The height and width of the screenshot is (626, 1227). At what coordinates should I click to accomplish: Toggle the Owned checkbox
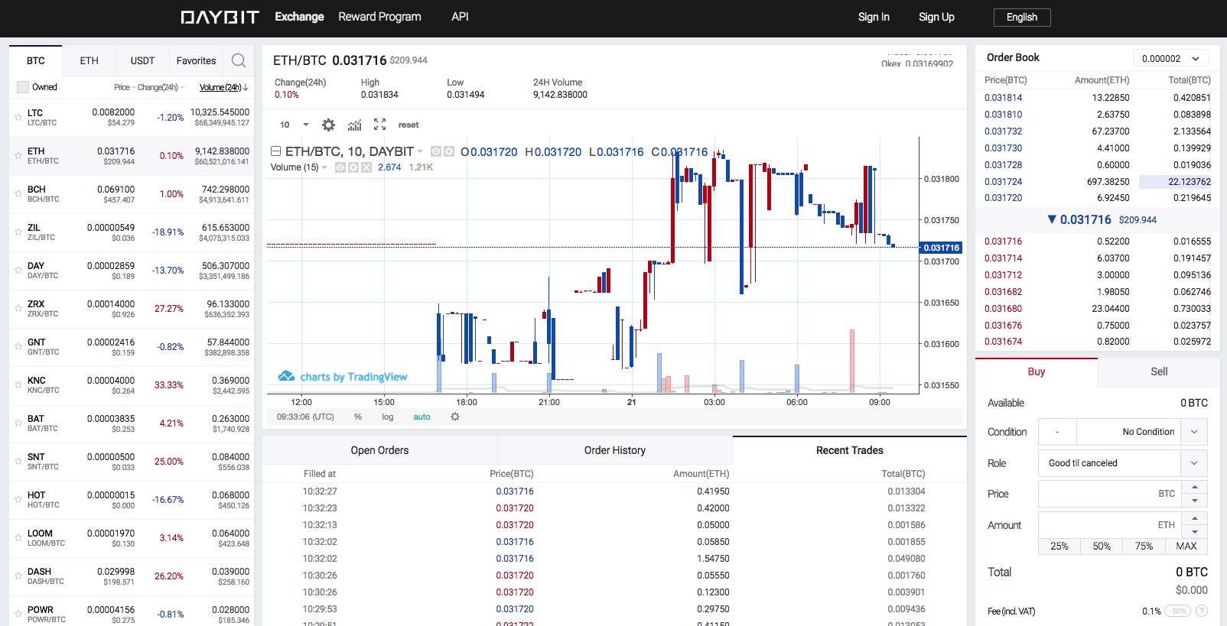(23, 87)
